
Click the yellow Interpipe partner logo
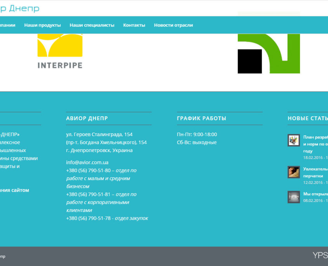[60, 51]
